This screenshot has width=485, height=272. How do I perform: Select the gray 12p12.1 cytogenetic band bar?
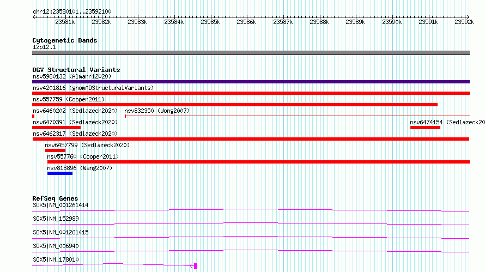251,53
